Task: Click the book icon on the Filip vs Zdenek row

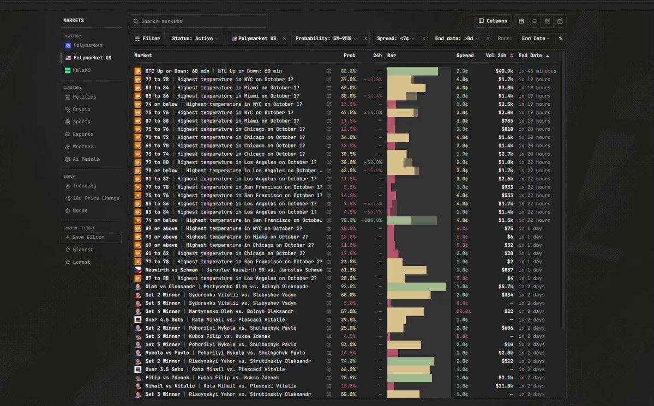Action: (329, 378)
